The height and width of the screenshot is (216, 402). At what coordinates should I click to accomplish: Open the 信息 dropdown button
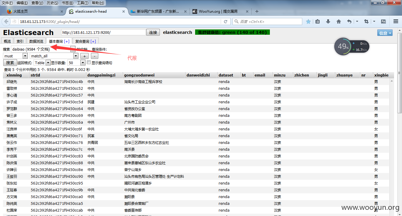pos(385,33)
